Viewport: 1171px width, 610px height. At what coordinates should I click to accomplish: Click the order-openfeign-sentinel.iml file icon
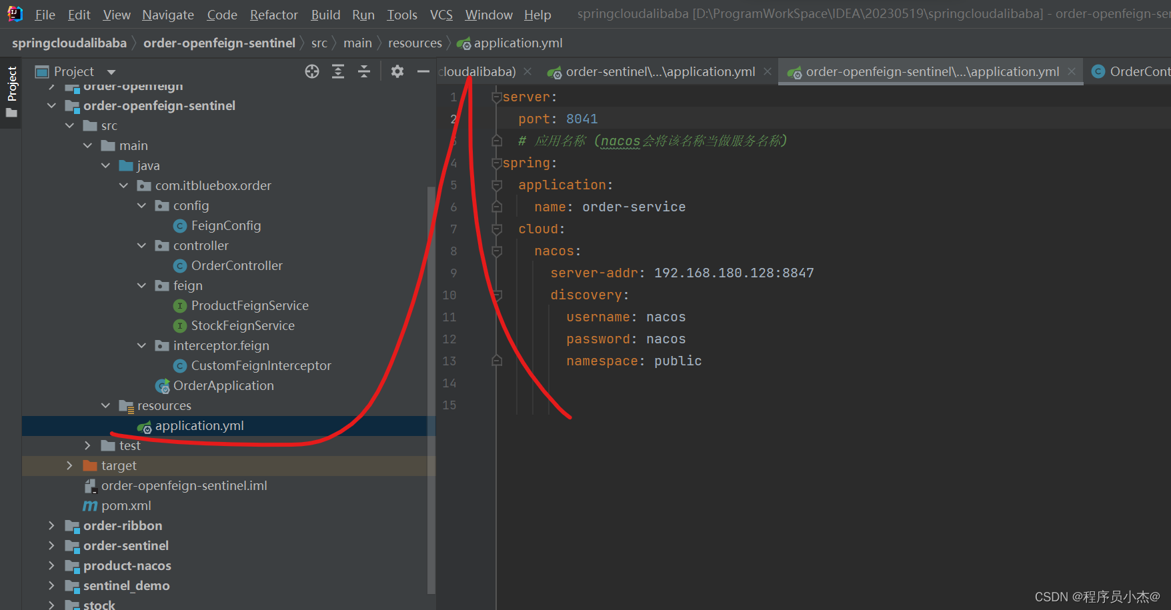point(90,486)
